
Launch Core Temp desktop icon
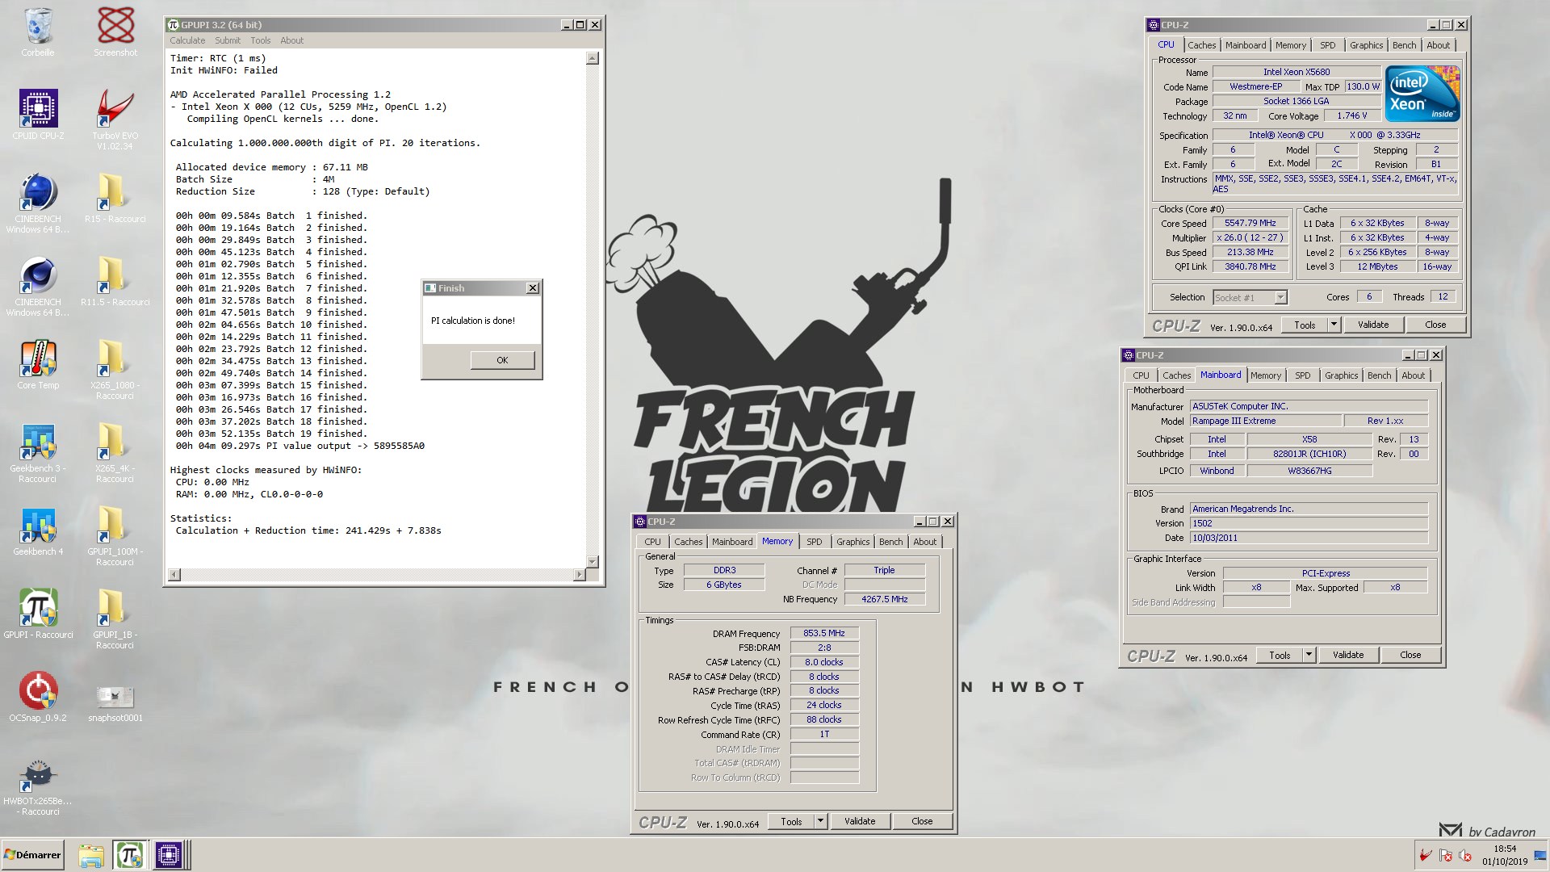coord(38,365)
